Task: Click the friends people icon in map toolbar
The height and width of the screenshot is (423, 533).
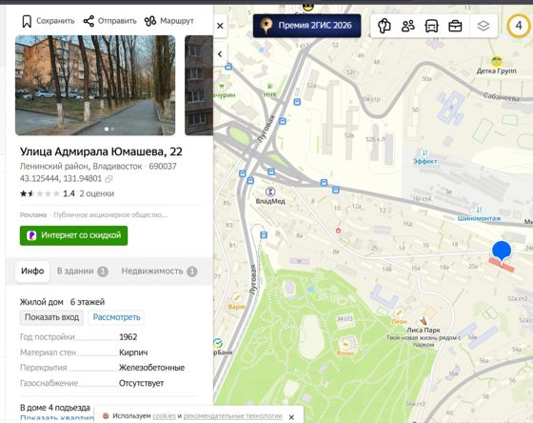Action: [x=408, y=26]
